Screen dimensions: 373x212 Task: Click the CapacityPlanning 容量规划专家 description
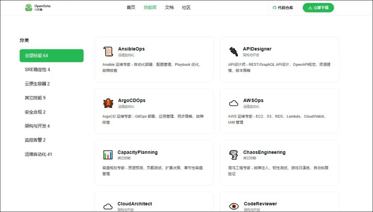tap(153, 171)
